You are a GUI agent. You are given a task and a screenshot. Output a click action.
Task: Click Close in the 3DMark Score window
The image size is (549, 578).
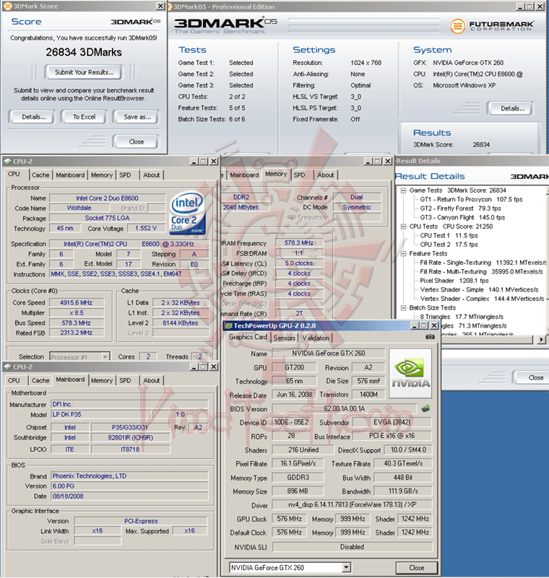pos(136,141)
